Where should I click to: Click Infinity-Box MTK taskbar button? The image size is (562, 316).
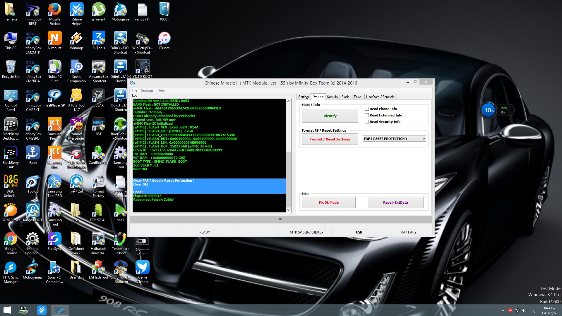60,310
